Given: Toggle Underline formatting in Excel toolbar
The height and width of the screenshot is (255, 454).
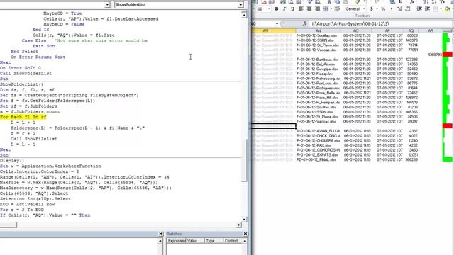Looking at the screenshot, I should tap(292, 9).
